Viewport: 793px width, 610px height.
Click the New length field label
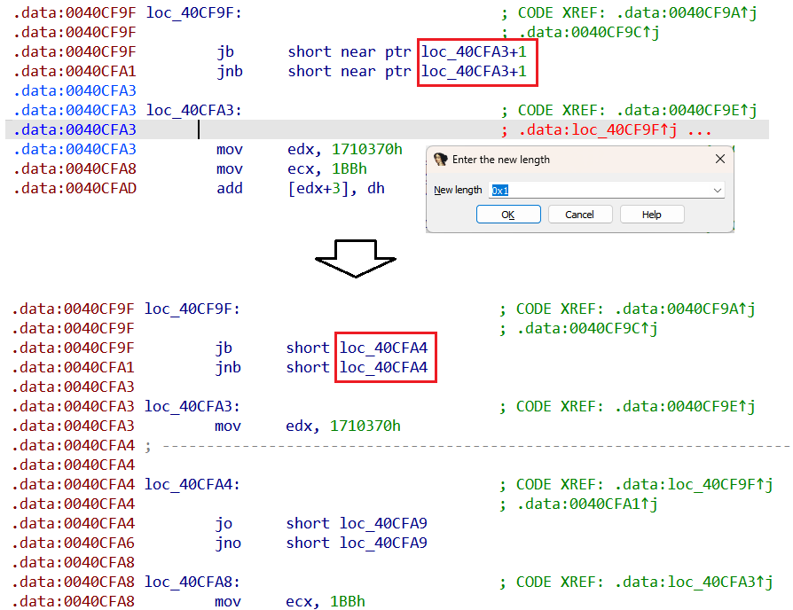(458, 190)
